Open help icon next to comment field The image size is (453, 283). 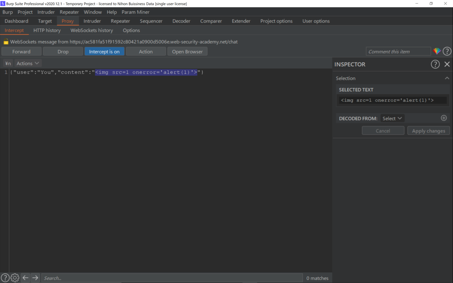tap(447, 51)
